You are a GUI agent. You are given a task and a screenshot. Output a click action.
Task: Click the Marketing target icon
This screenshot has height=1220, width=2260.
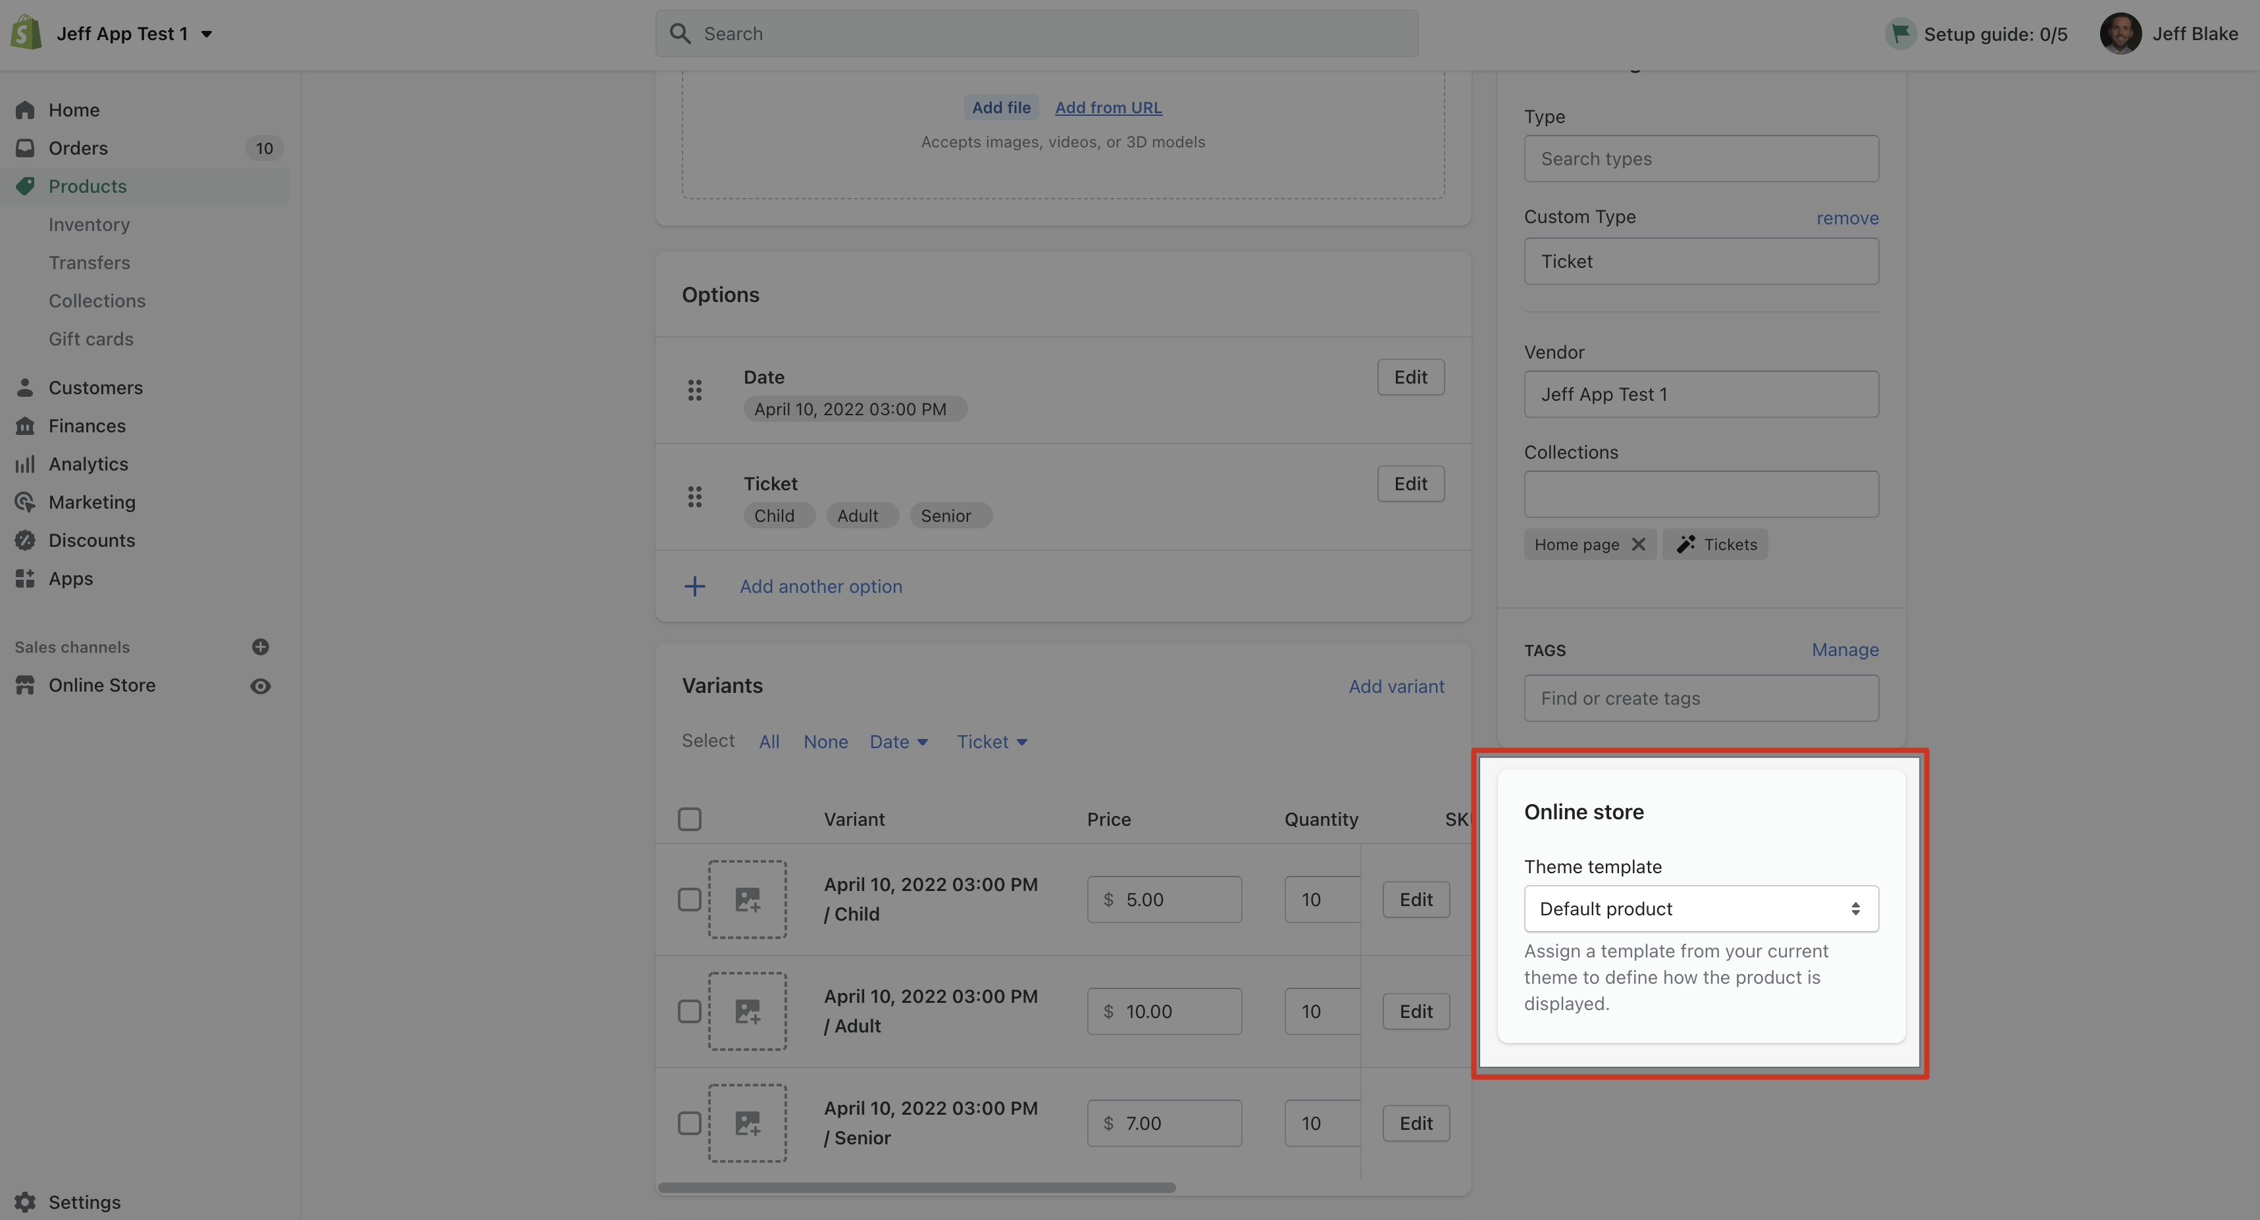[24, 501]
